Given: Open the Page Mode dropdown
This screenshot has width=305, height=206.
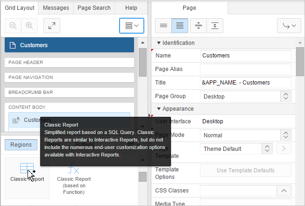Looking at the screenshot, I should coord(246,135).
